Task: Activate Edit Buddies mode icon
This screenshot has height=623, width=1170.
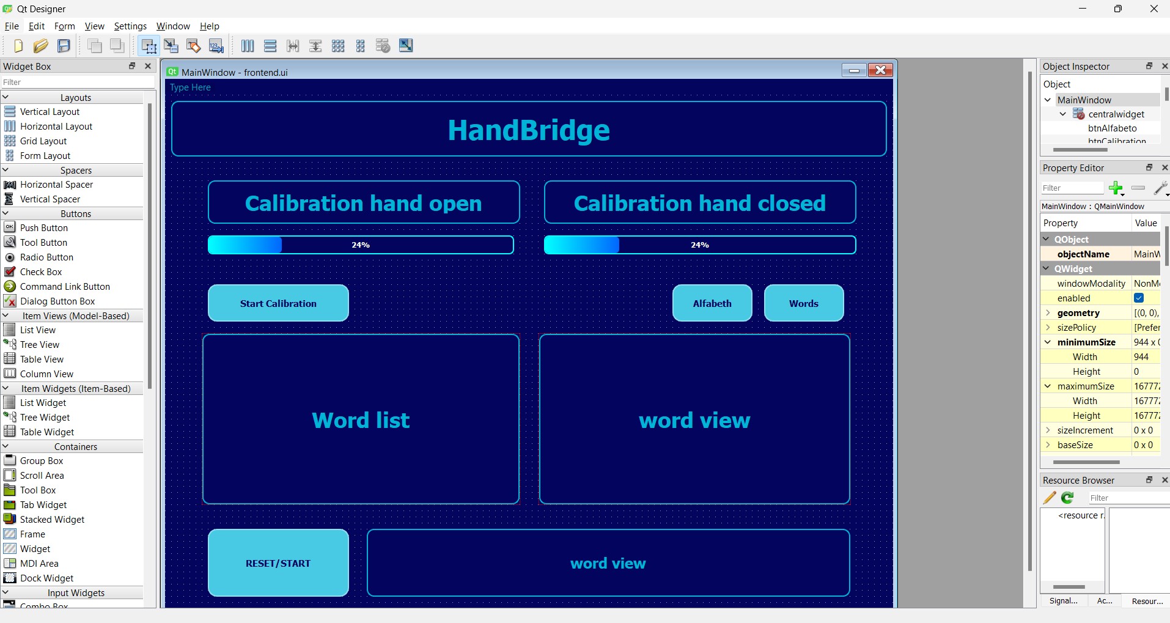Action: [x=194, y=46]
